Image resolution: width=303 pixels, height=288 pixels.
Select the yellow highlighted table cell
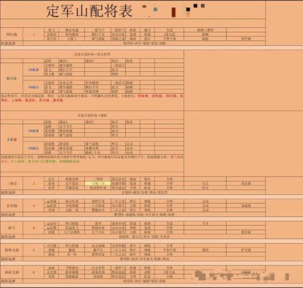(x=98, y=183)
